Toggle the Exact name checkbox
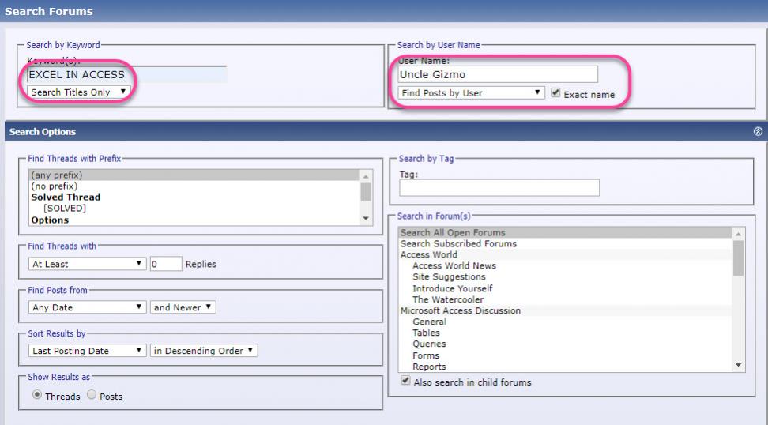Screen dimensions: 768x425 pyautogui.click(x=556, y=93)
